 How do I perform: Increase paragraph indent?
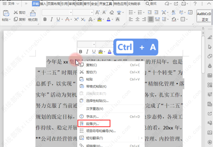coord(156,12)
